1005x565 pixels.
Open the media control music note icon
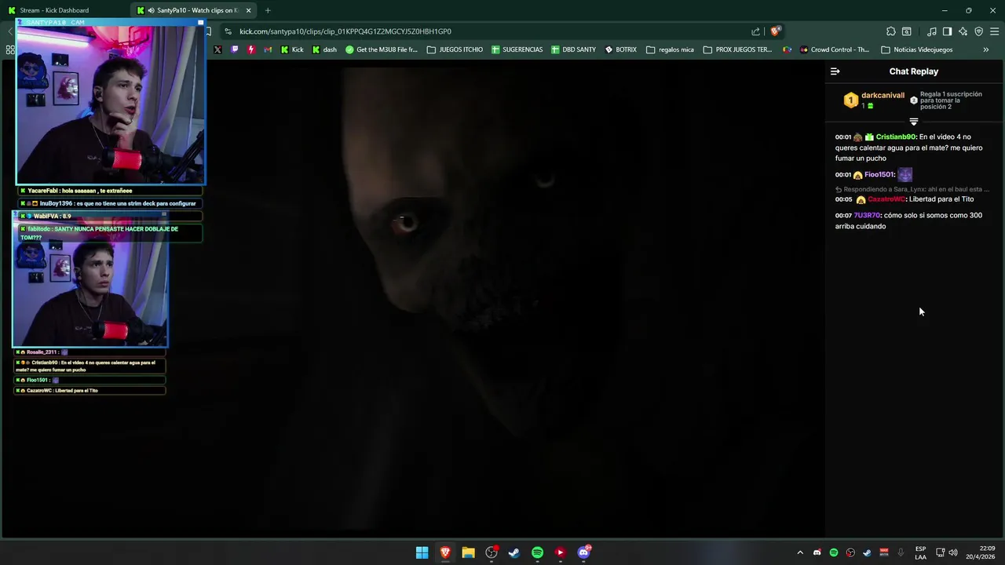pyautogui.click(x=932, y=31)
